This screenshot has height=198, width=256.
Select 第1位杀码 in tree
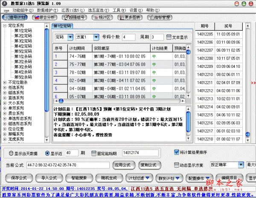pyautogui.click(x=23, y=56)
